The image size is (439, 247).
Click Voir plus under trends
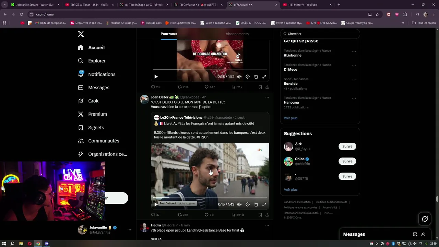(290, 118)
